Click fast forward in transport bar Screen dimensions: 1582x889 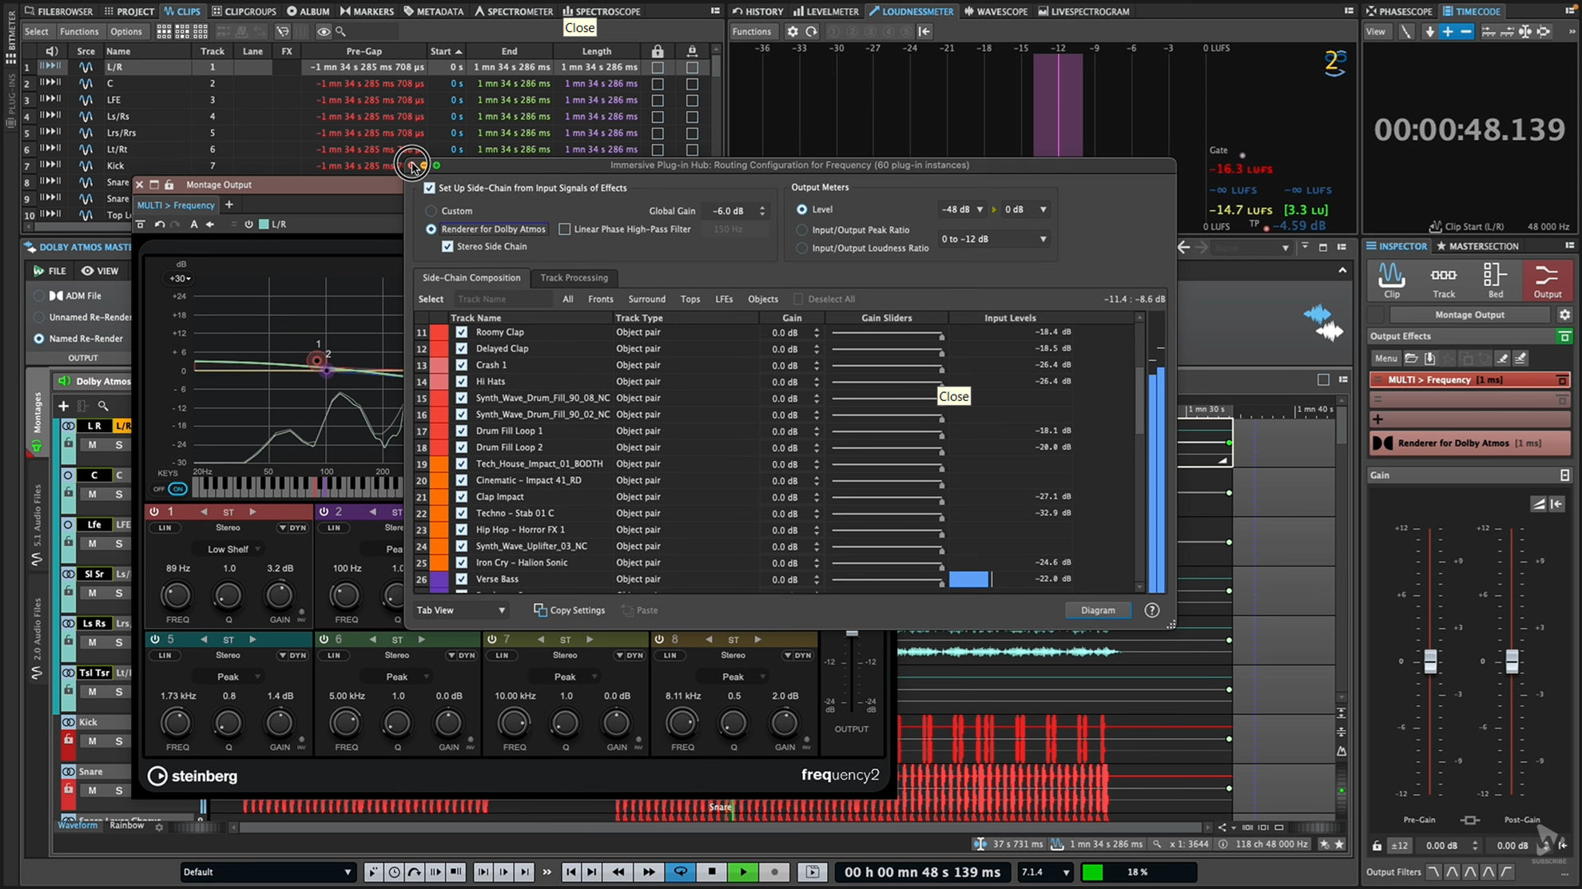[x=649, y=871]
